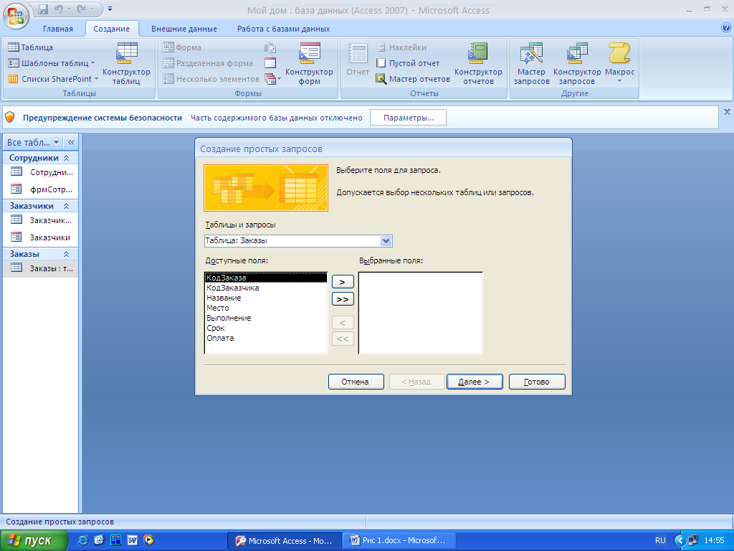
Task: Click Разделенная форма
Action: coord(208,63)
